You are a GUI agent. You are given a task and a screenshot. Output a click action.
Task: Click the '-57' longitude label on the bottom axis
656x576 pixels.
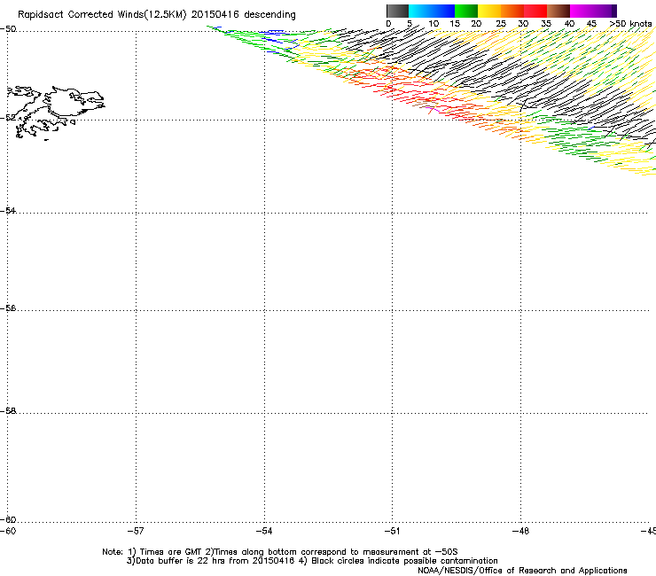tap(136, 531)
